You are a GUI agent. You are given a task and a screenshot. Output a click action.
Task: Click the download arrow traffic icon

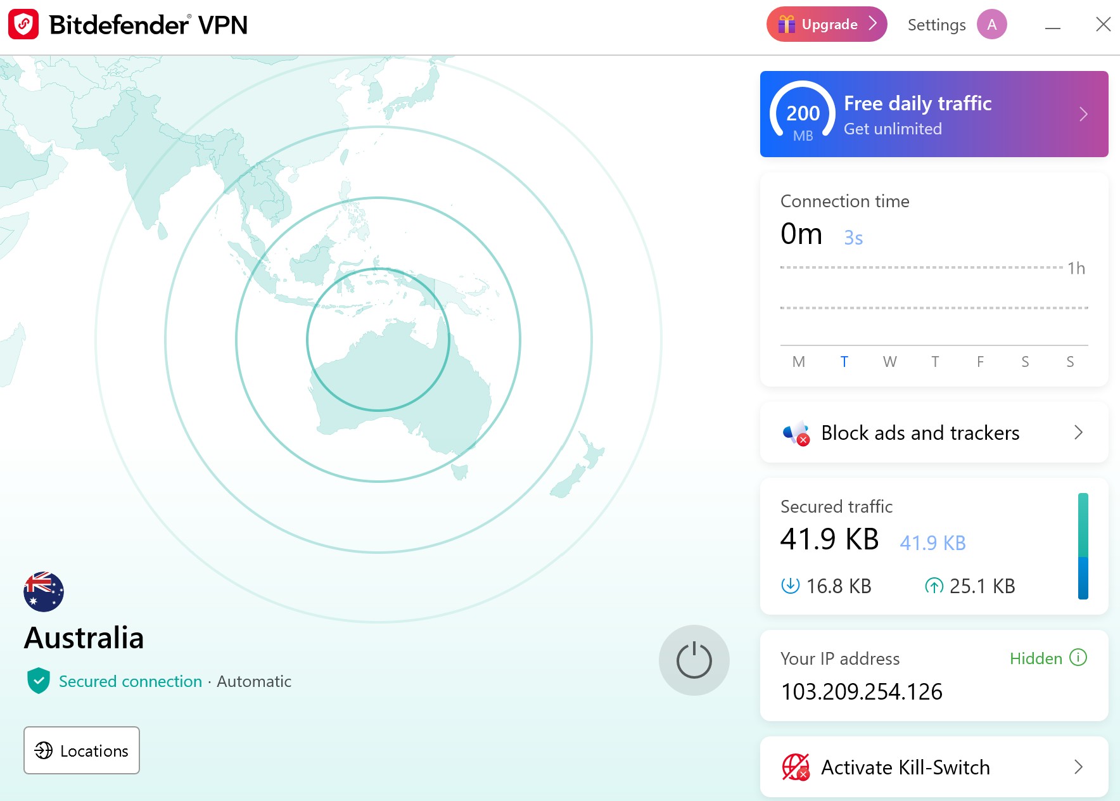coord(790,586)
